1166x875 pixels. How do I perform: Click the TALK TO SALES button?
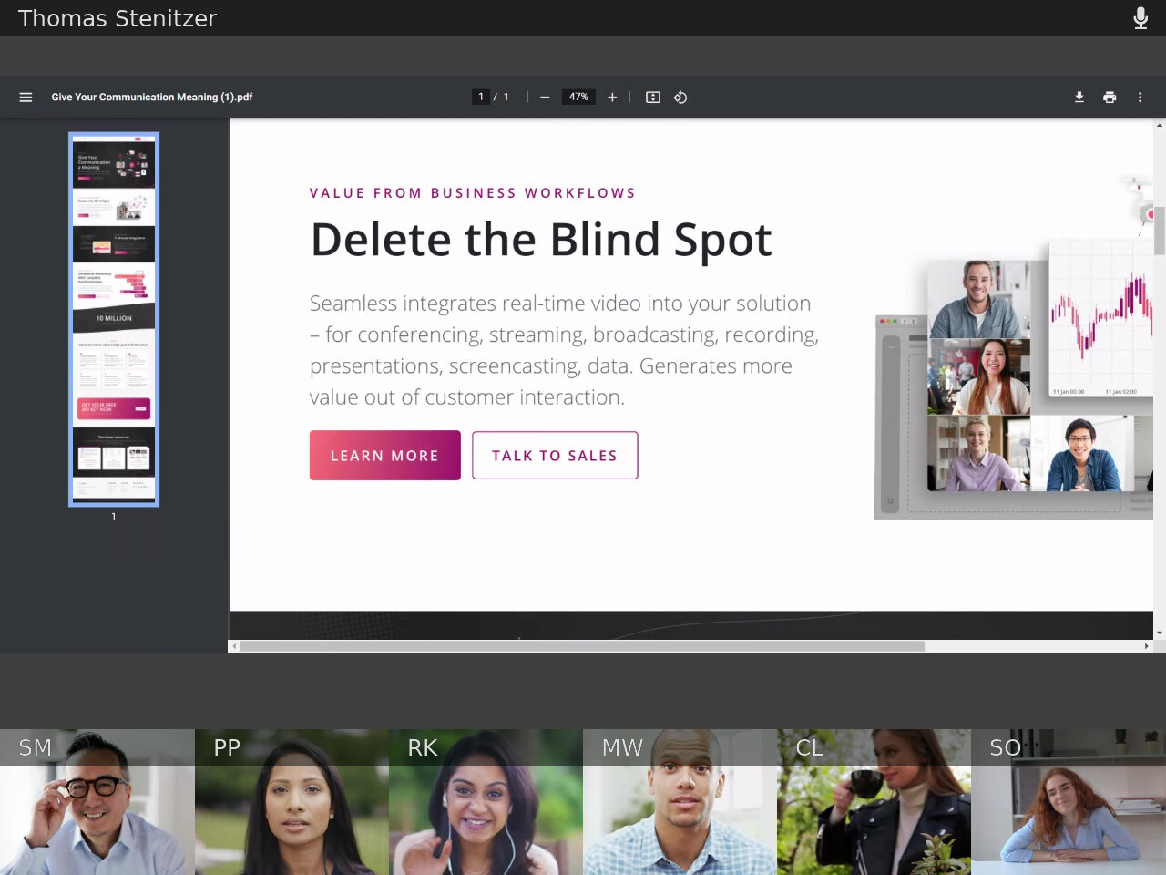555,455
